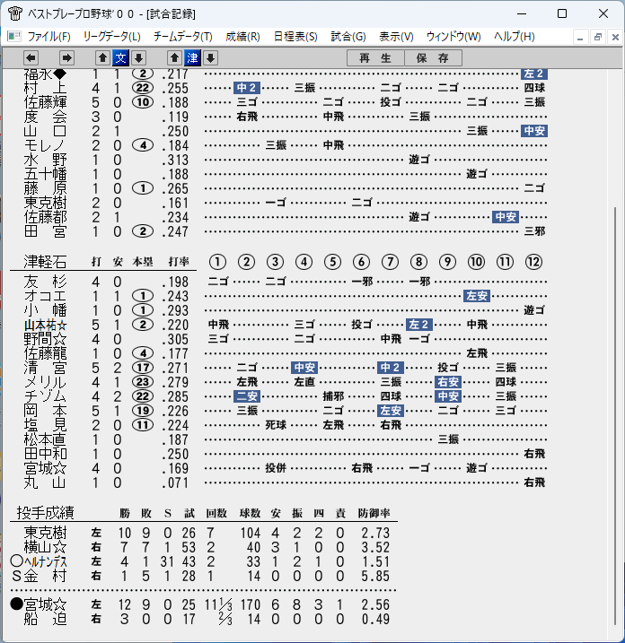Click the right arrow next game button
Screen dimensions: 625x643
(x=66, y=57)
